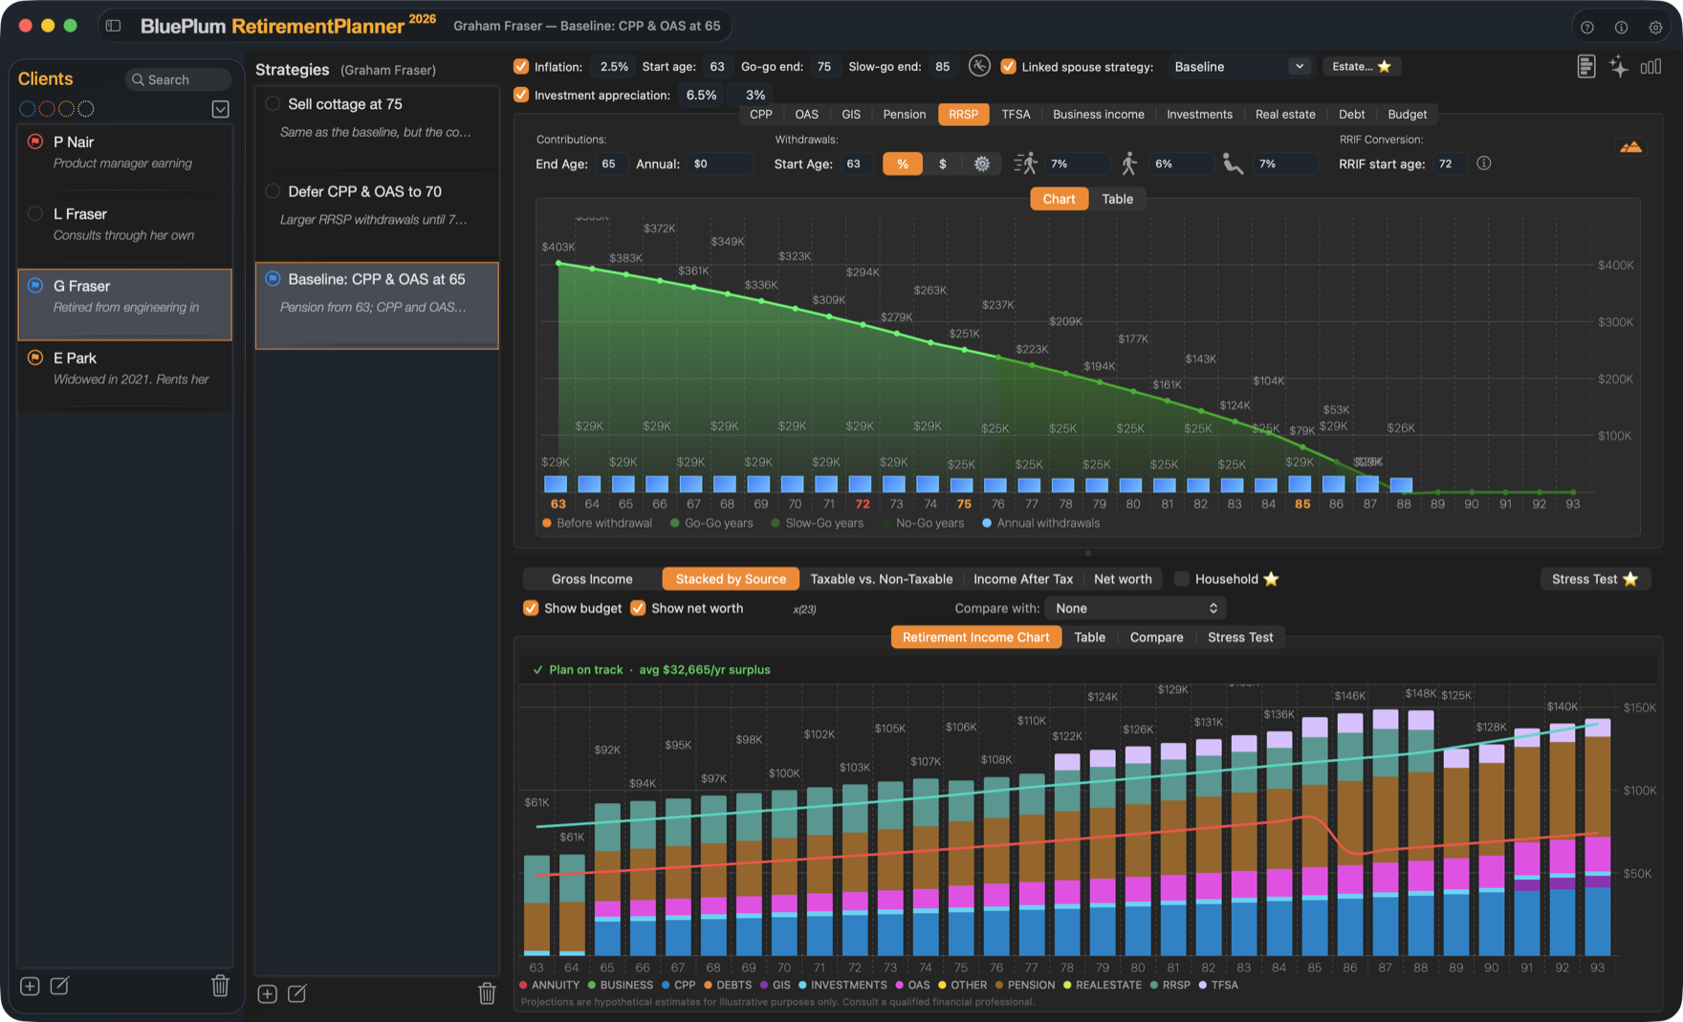The image size is (1683, 1022).
Task: Add a new strategy with plus icon
Action: 268,993
